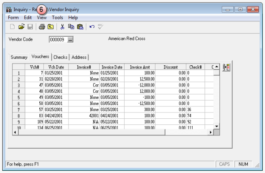The height and width of the screenshot is (173, 265).
Task: Select row header 8 in the voucher grid
Action: [x=19, y=116]
